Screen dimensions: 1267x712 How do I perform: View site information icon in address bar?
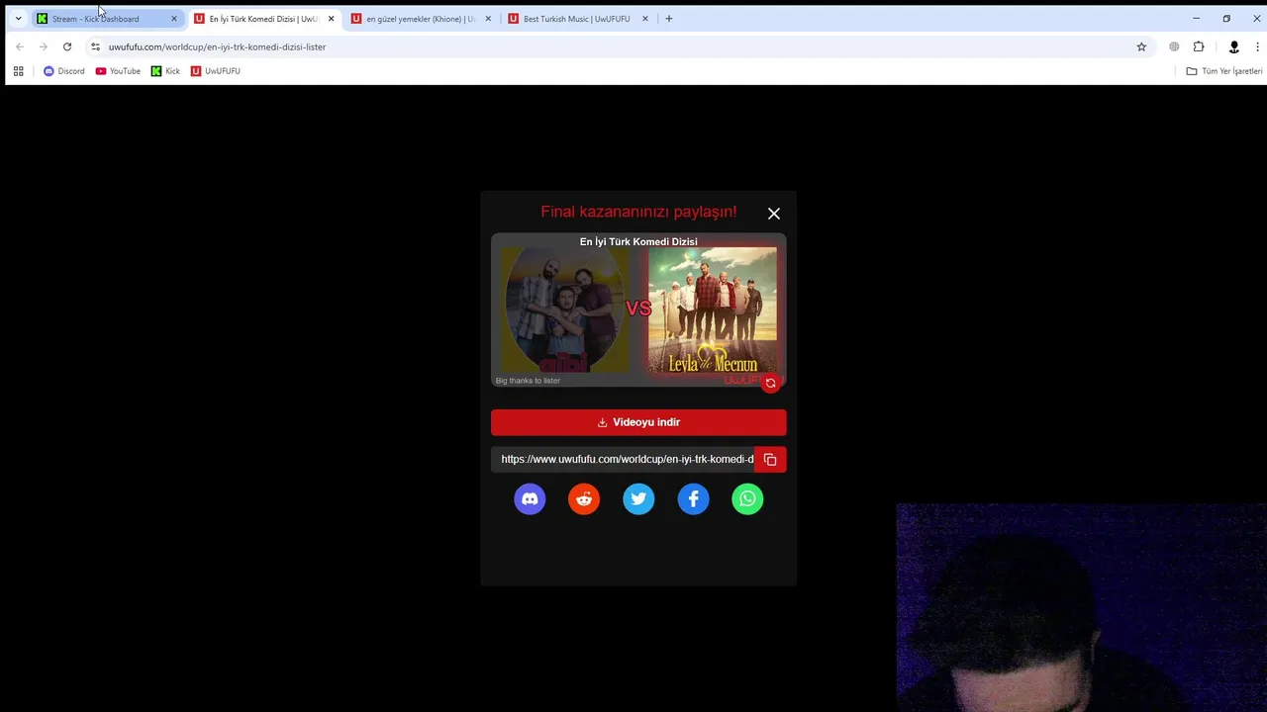(95, 46)
